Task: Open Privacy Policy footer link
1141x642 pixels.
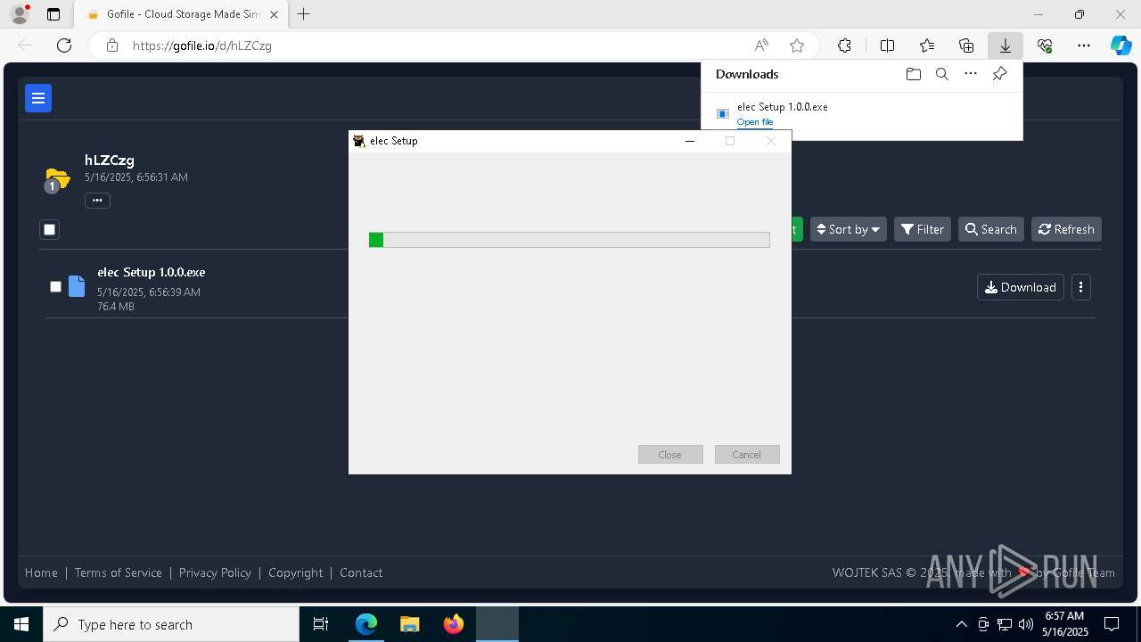Action: [215, 572]
